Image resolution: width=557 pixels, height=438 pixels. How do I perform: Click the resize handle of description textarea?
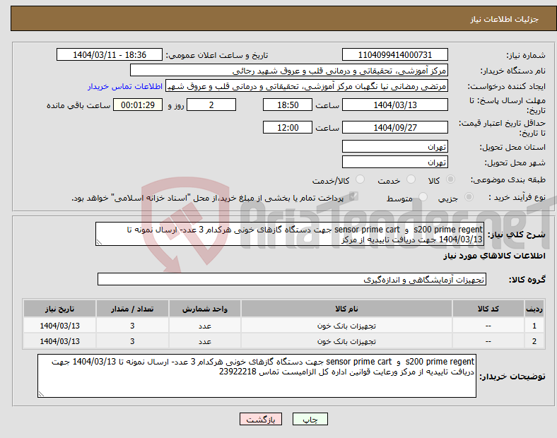click(99, 242)
